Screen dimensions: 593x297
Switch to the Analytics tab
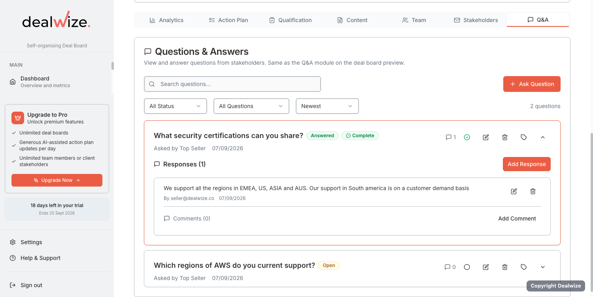(x=166, y=20)
